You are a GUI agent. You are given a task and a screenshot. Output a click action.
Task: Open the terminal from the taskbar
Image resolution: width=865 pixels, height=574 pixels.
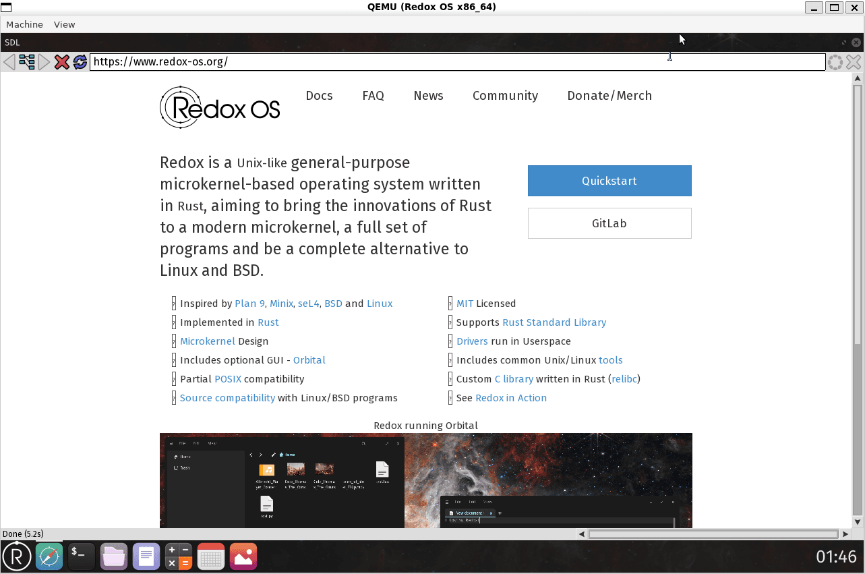[81, 556]
